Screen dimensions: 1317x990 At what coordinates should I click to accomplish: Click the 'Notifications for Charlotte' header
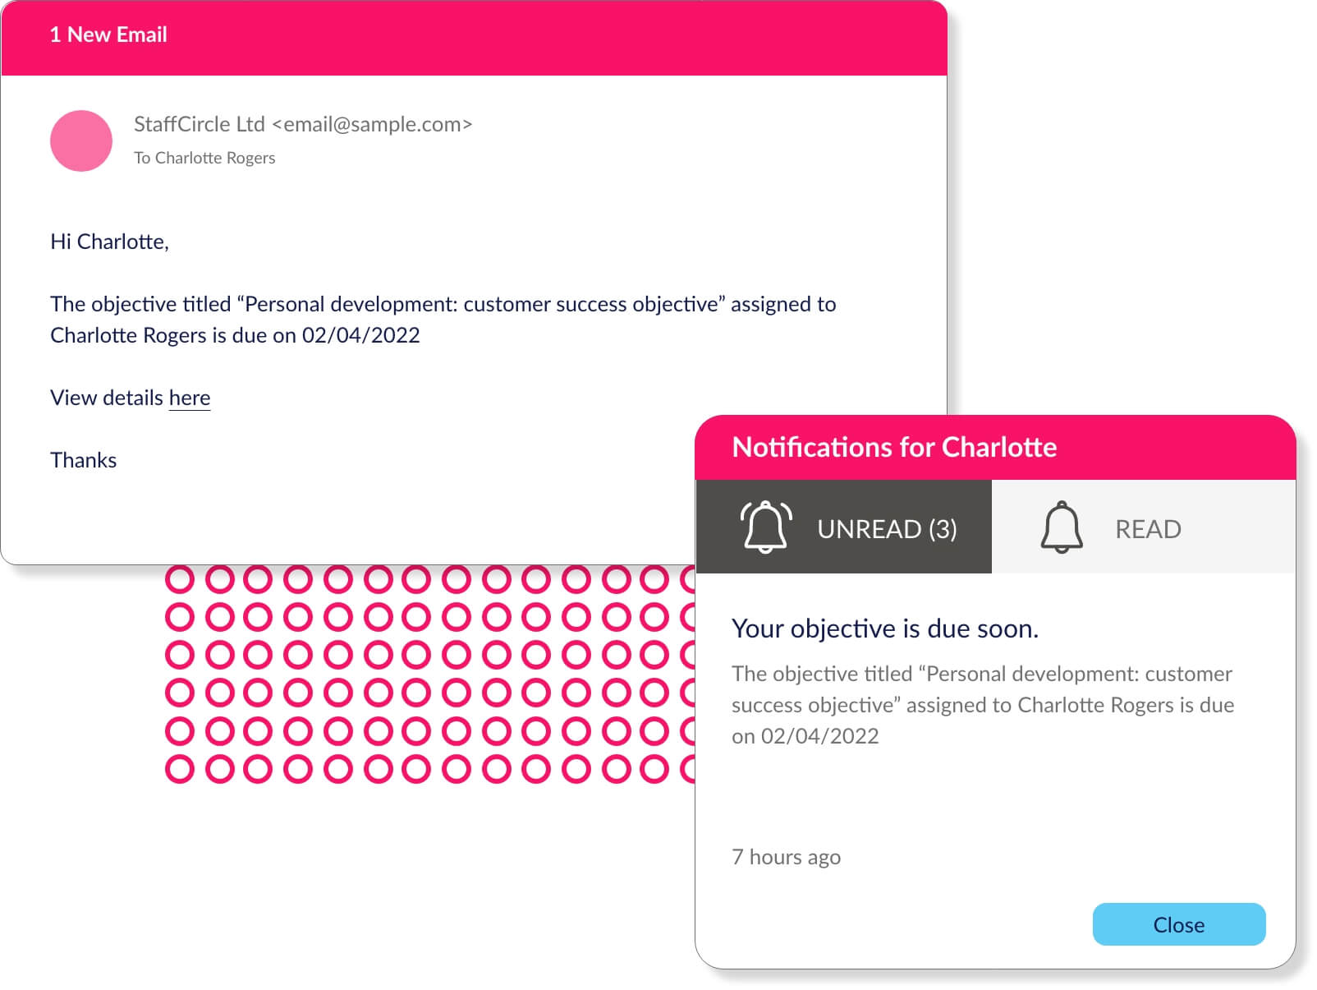pyautogui.click(x=894, y=447)
